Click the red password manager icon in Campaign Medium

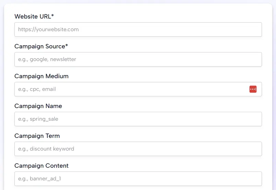pyautogui.click(x=253, y=89)
